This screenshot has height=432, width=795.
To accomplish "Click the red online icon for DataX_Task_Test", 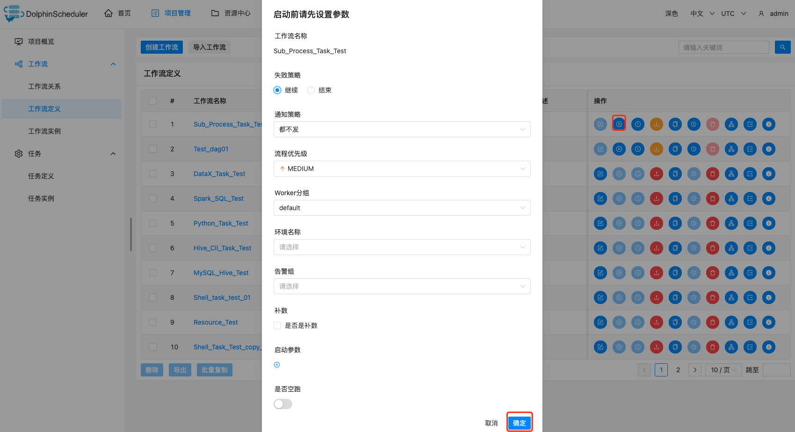I will (657, 174).
